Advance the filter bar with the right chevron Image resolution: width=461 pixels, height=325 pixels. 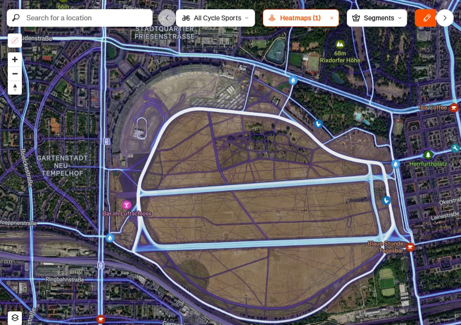pyautogui.click(x=445, y=18)
